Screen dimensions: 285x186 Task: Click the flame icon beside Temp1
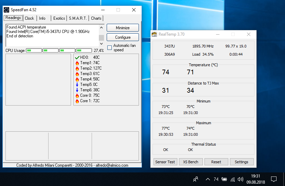coord(77,63)
